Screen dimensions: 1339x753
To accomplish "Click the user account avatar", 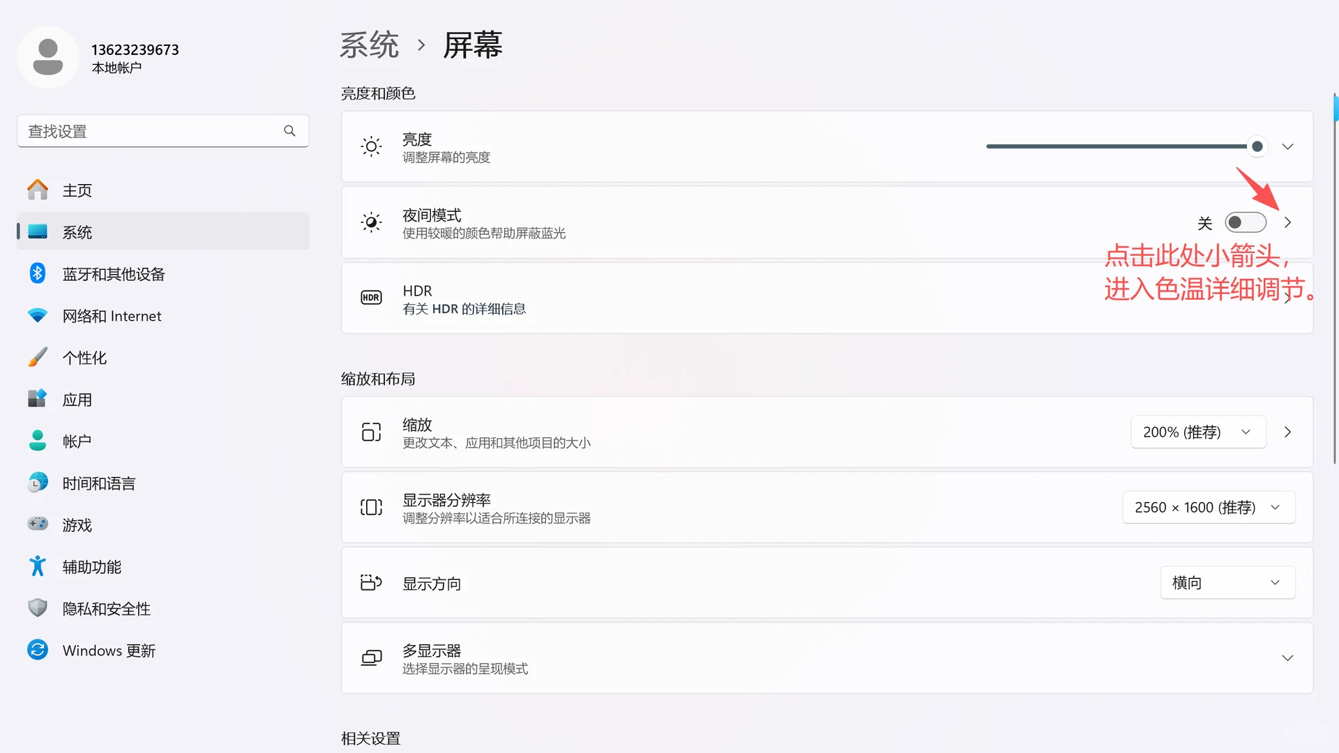I will 48,57.
